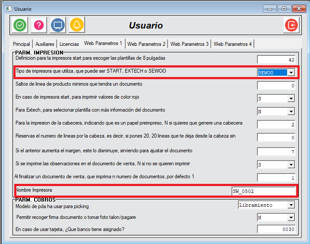Click the numero de documentos field
Screen dimensions: 310x244
[x=276, y=178]
